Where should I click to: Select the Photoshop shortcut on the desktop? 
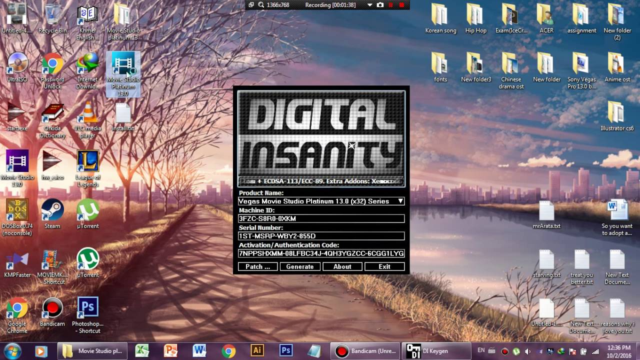point(87,316)
